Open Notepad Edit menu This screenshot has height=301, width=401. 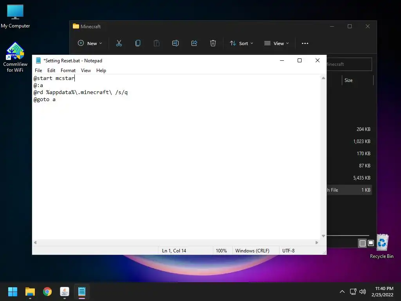click(51, 71)
